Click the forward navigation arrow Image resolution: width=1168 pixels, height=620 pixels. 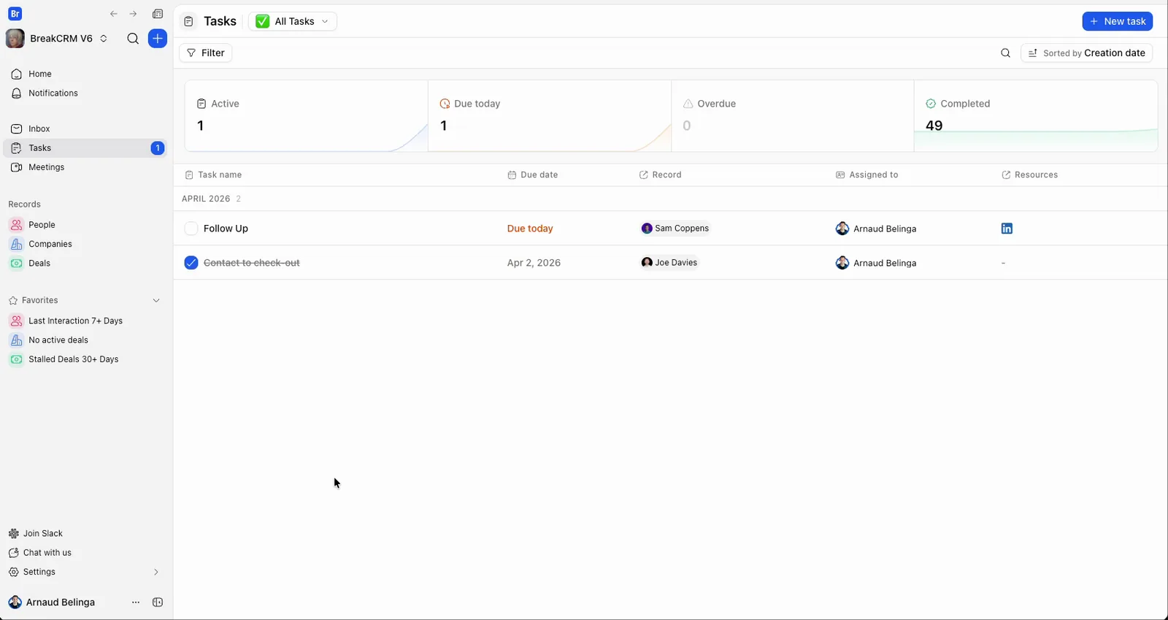coord(133,14)
